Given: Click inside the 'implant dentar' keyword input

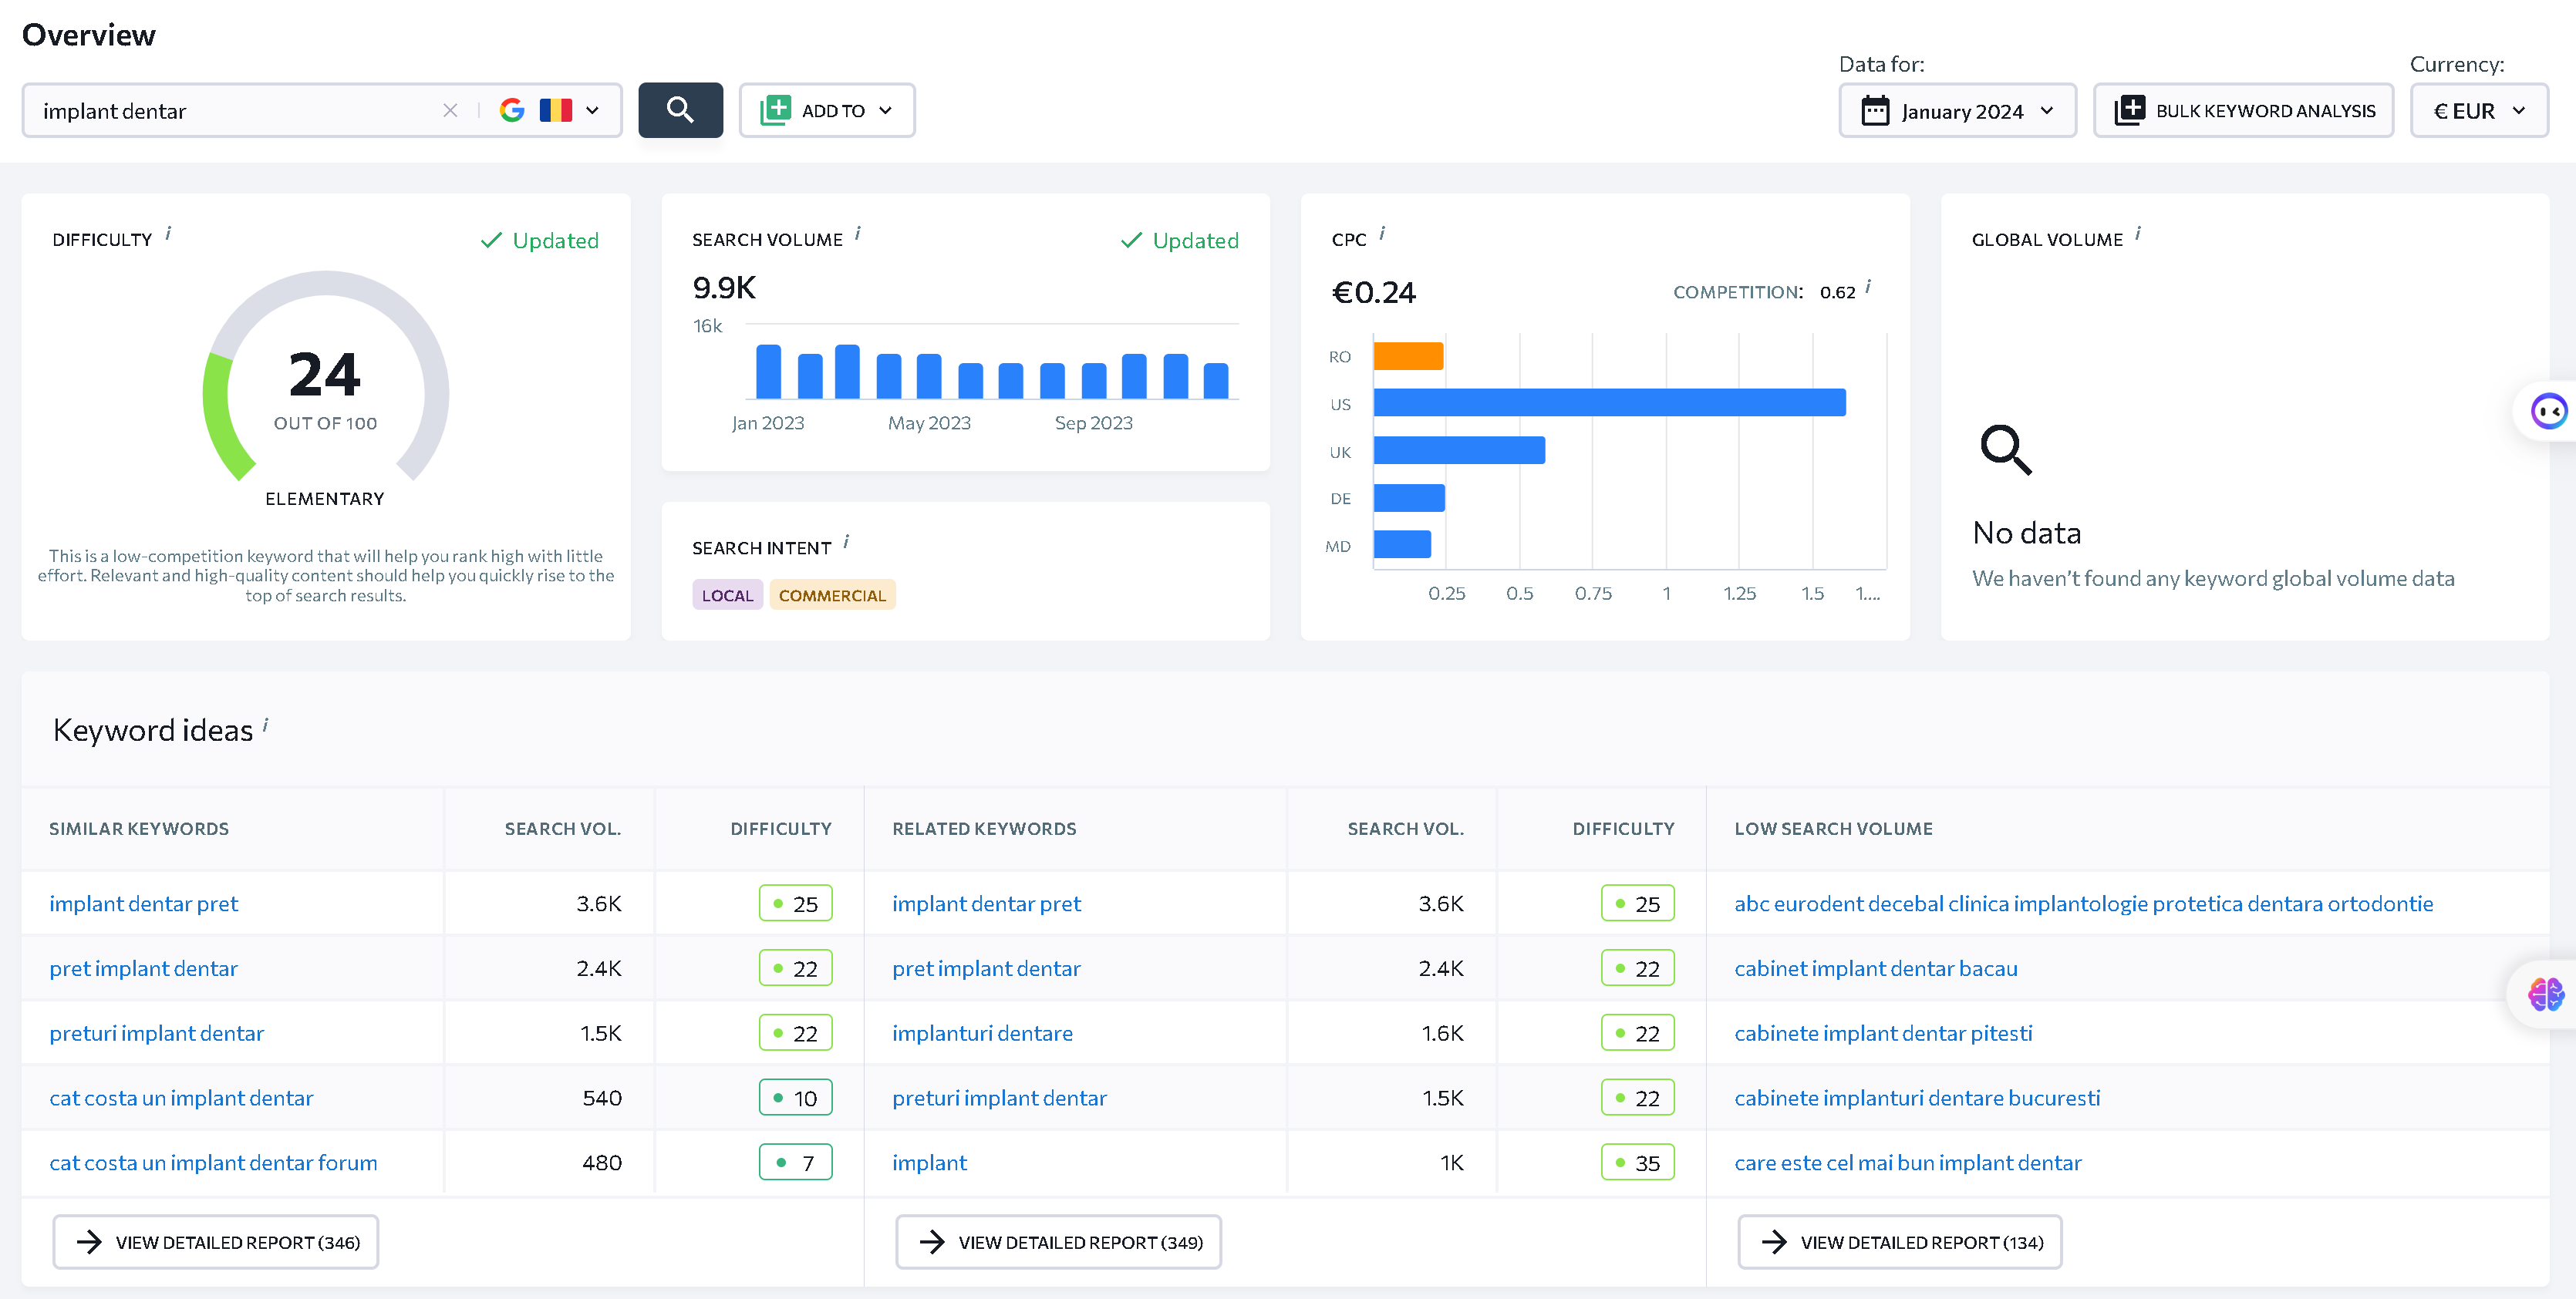Looking at the screenshot, I should click(235, 111).
